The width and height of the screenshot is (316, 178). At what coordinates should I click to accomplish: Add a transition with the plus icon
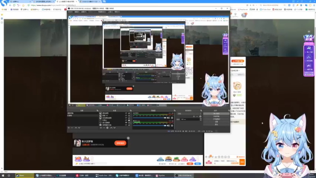coord(194,116)
